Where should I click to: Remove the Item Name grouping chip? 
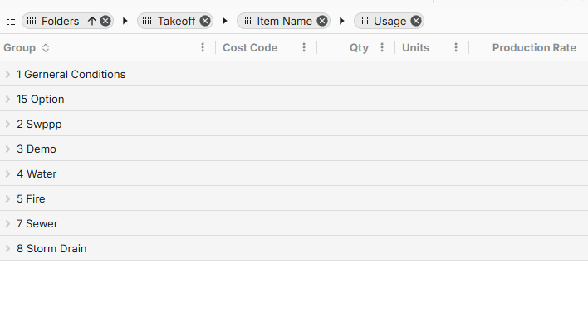[x=322, y=21]
